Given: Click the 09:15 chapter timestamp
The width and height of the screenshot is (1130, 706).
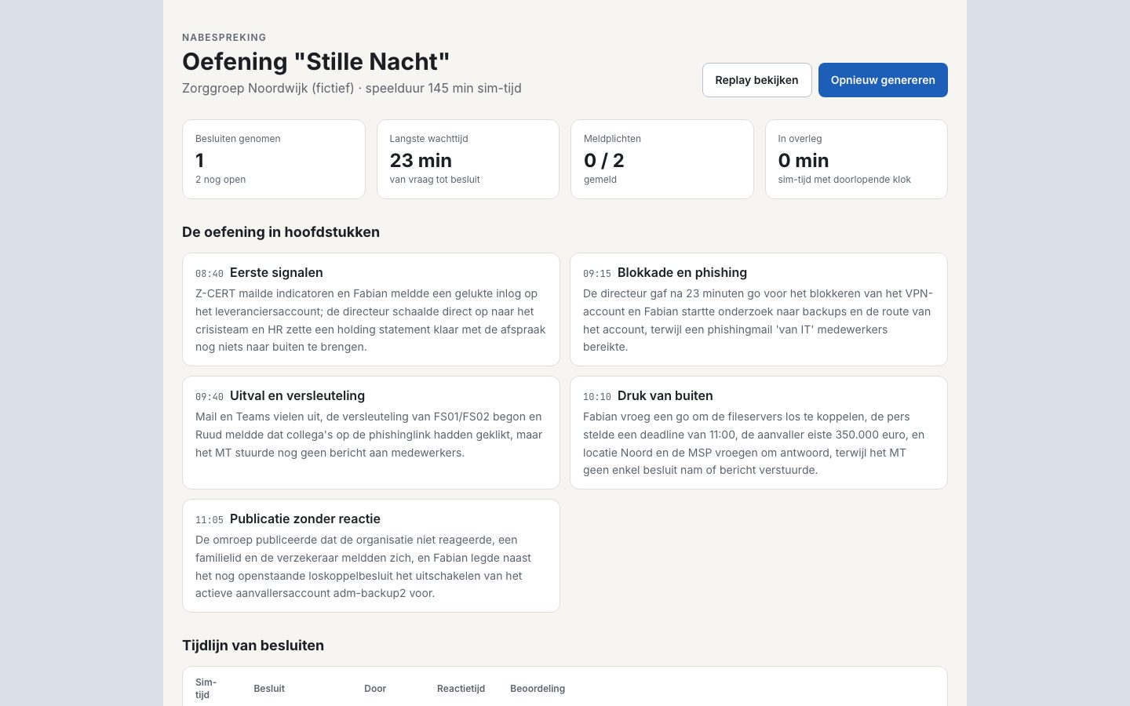Looking at the screenshot, I should pos(597,274).
